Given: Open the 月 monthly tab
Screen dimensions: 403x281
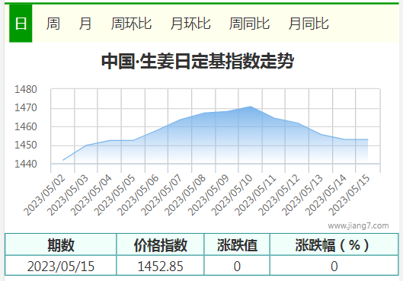Looking at the screenshot, I should pos(85,24).
